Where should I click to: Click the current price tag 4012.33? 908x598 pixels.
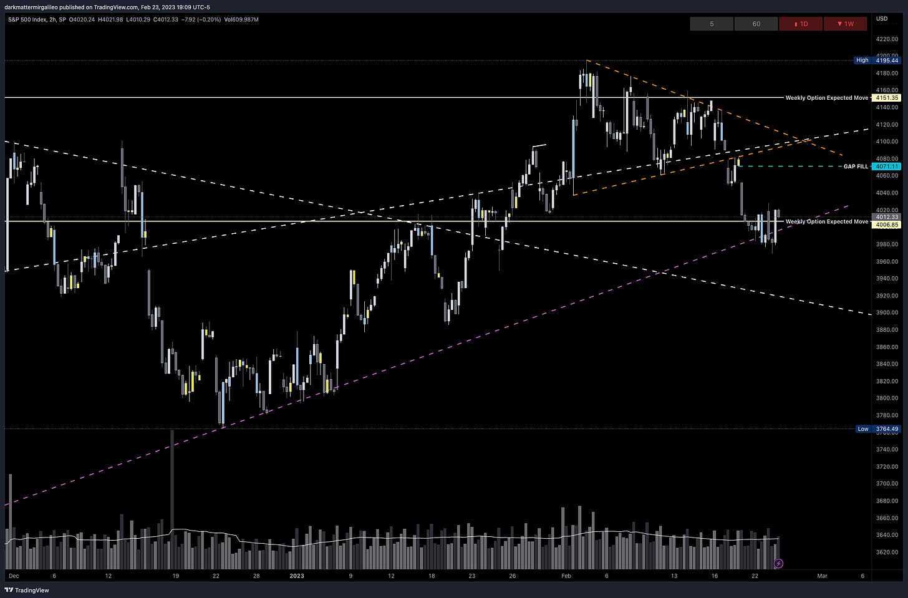887,217
